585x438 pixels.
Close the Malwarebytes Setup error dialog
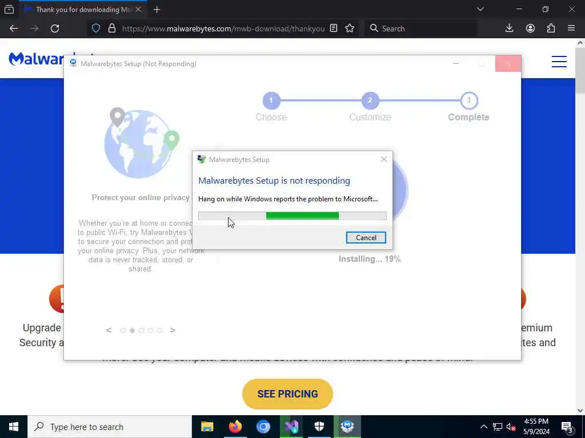[x=383, y=160]
